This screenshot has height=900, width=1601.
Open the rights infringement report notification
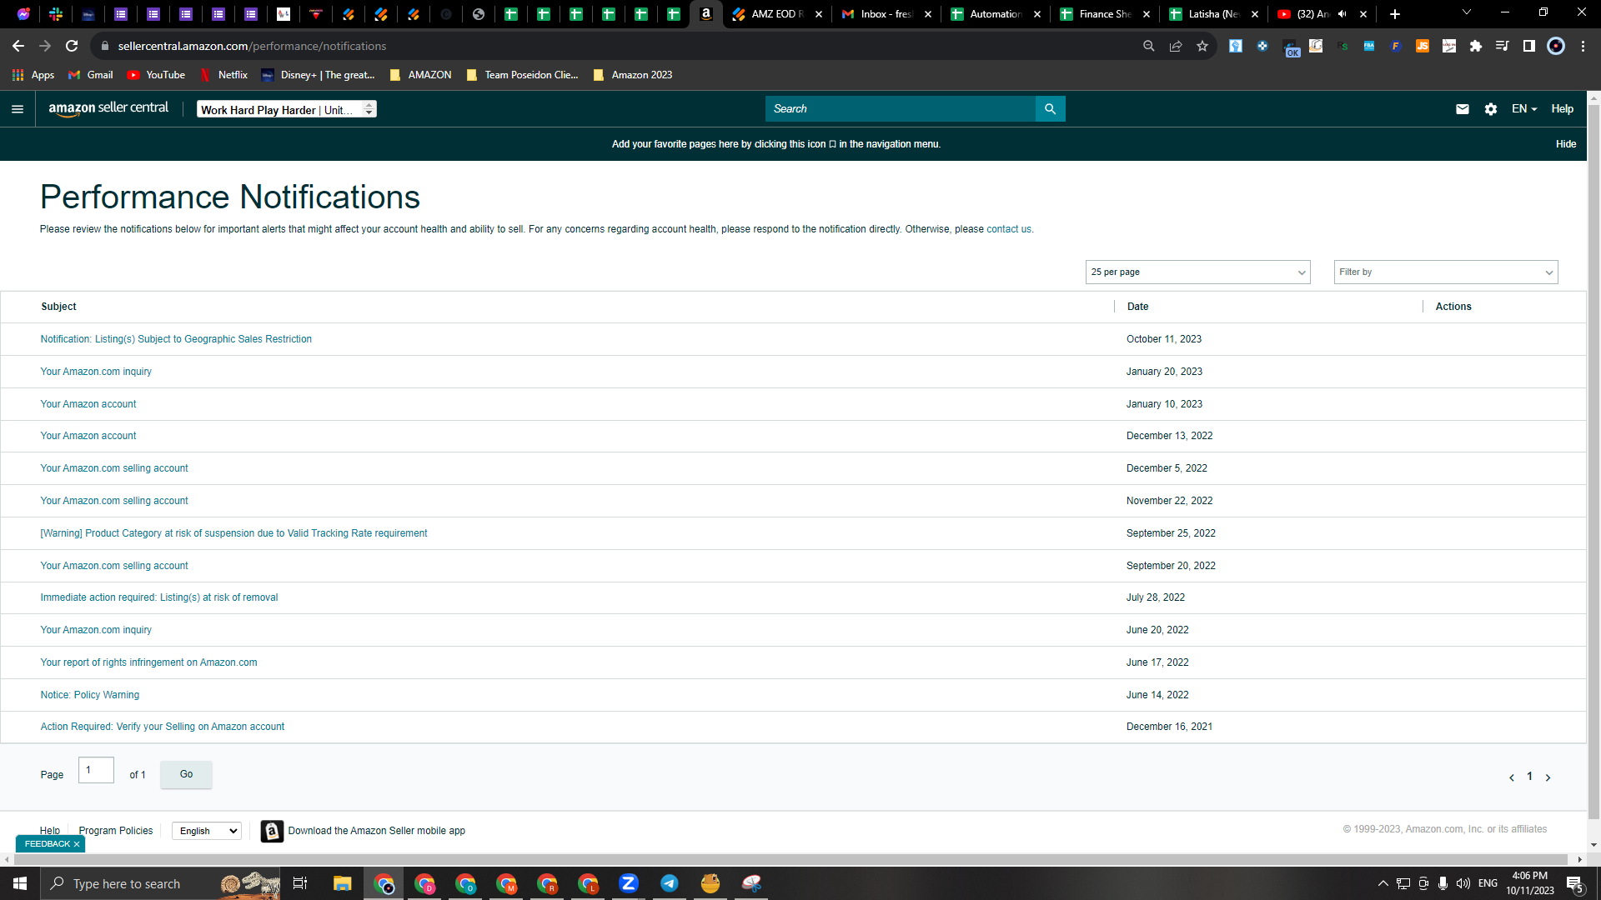pyautogui.click(x=148, y=662)
